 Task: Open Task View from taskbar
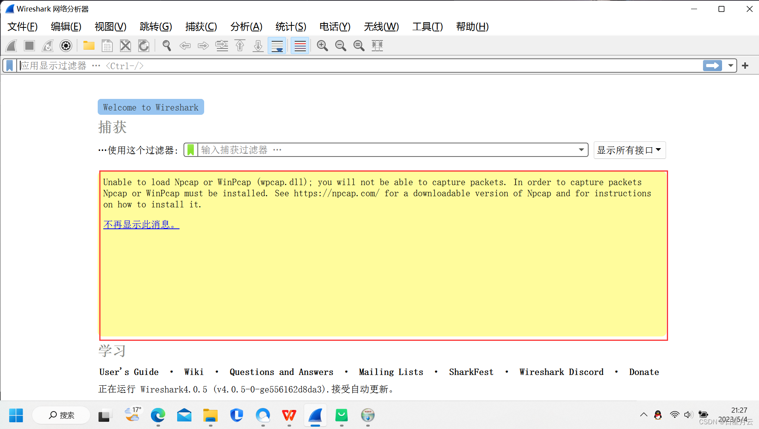105,415
